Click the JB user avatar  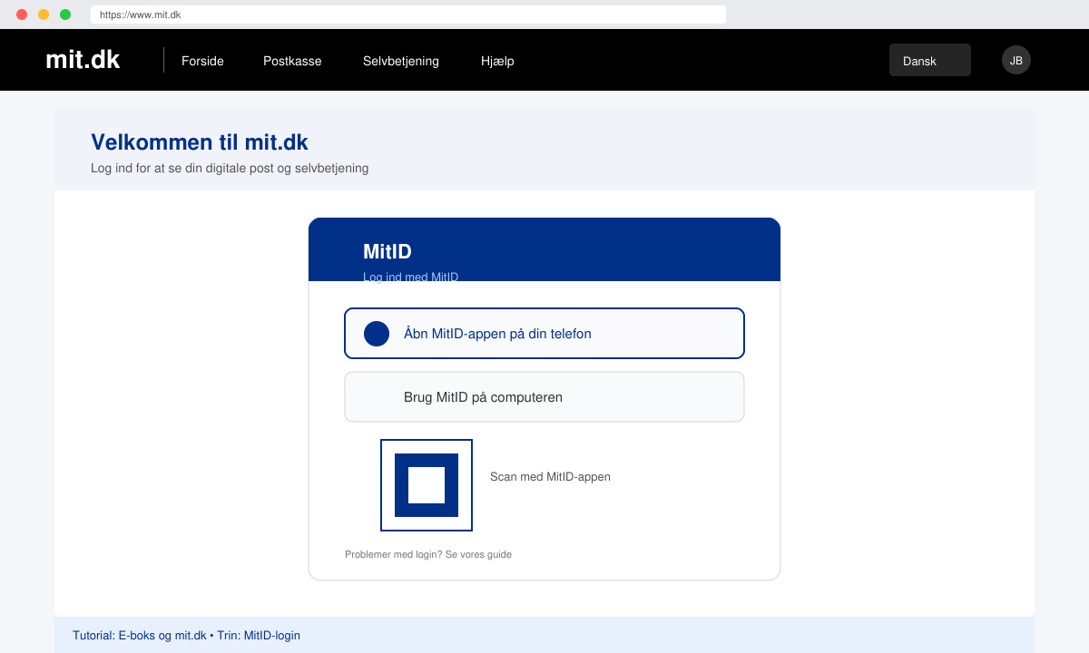(1016, 60)
